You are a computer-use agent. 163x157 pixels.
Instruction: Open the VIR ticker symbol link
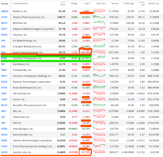tap(3, 41)
